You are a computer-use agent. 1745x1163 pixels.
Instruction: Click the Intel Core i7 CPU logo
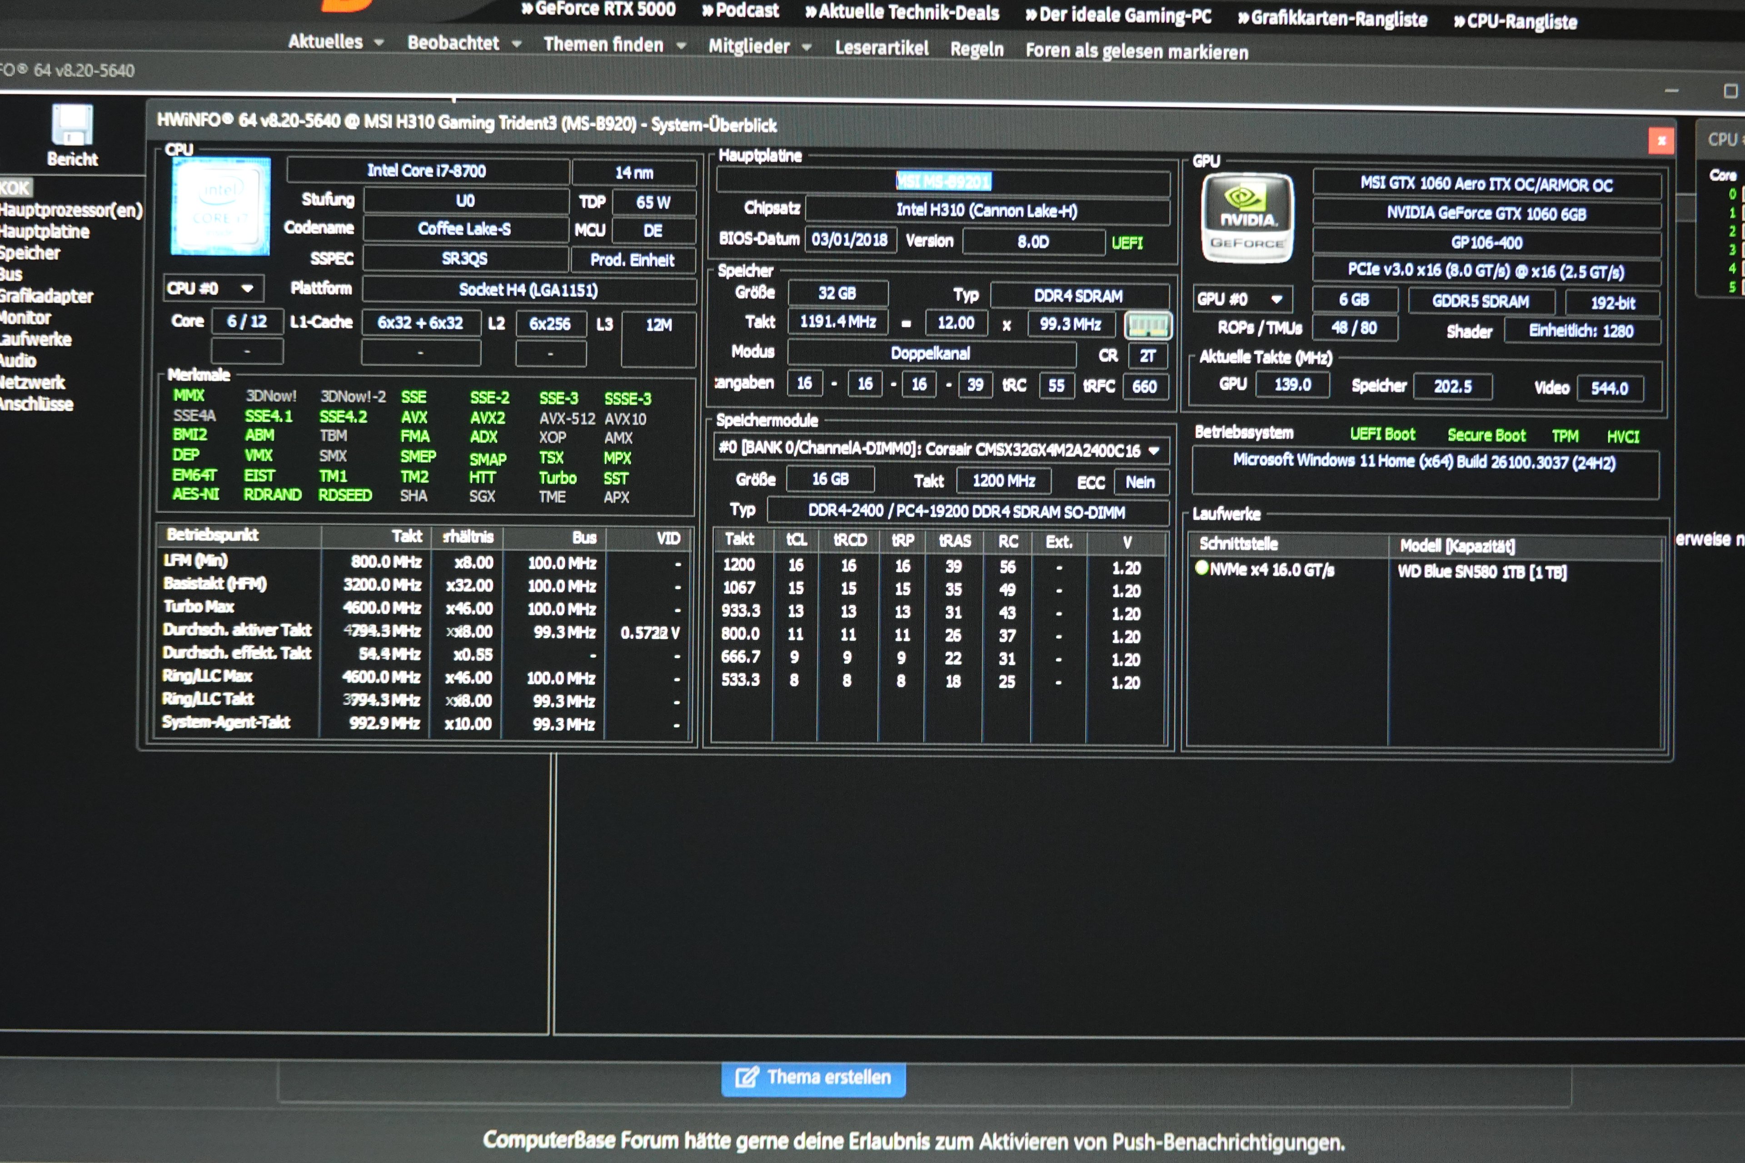220,206
